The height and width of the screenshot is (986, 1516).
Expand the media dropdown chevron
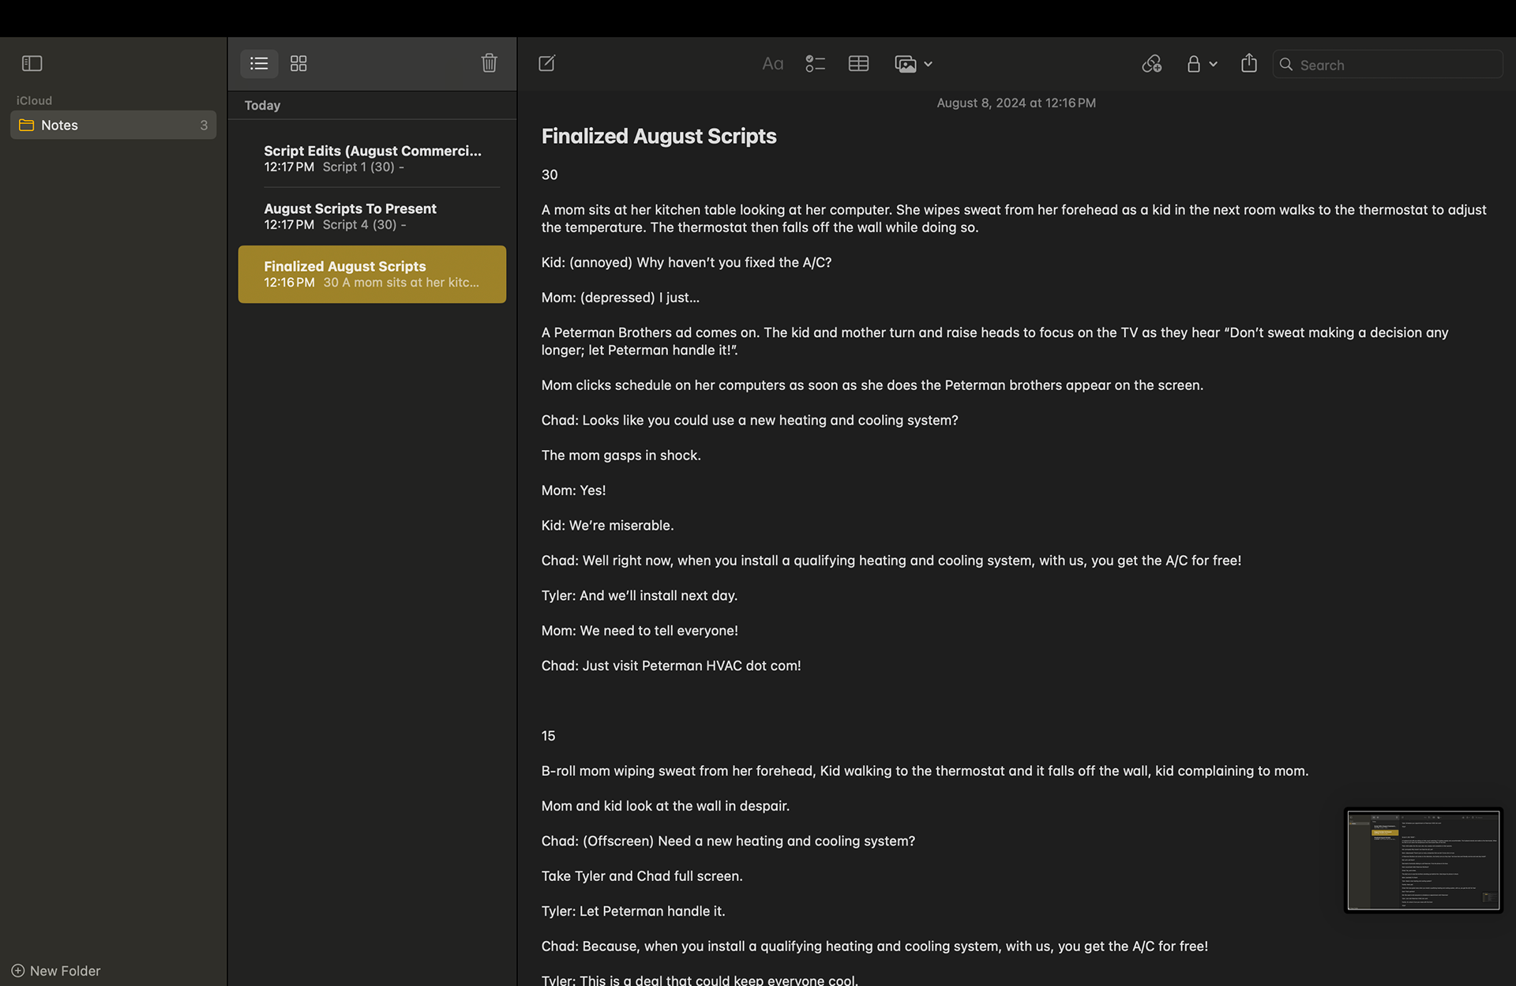click(928, 64)
